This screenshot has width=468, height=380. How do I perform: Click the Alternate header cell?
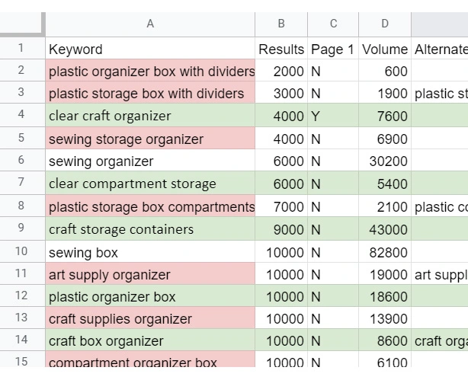pyautogui.click(x=440, y=48)
